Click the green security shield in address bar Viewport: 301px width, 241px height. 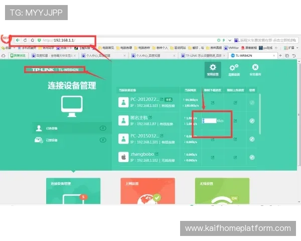click(39, 40)
